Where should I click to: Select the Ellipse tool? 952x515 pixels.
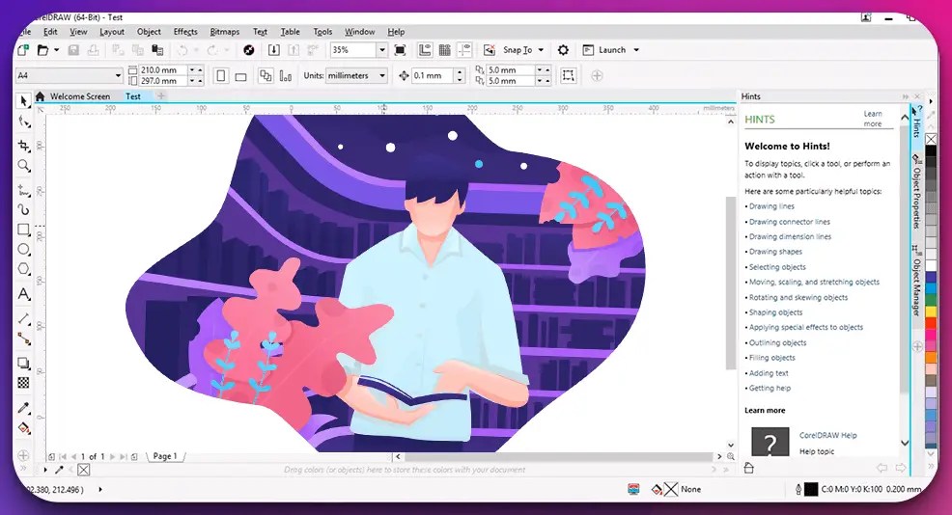(x=24, y=249)
